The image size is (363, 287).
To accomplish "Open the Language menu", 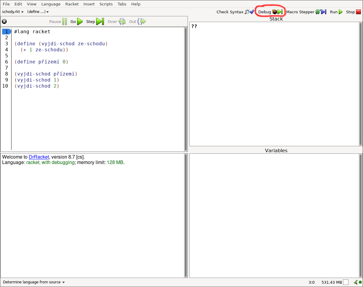I will tap(51, 4).
